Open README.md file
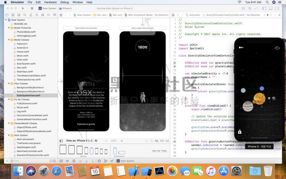Viewport: 286px width, 179px height. tap(20, 24)
